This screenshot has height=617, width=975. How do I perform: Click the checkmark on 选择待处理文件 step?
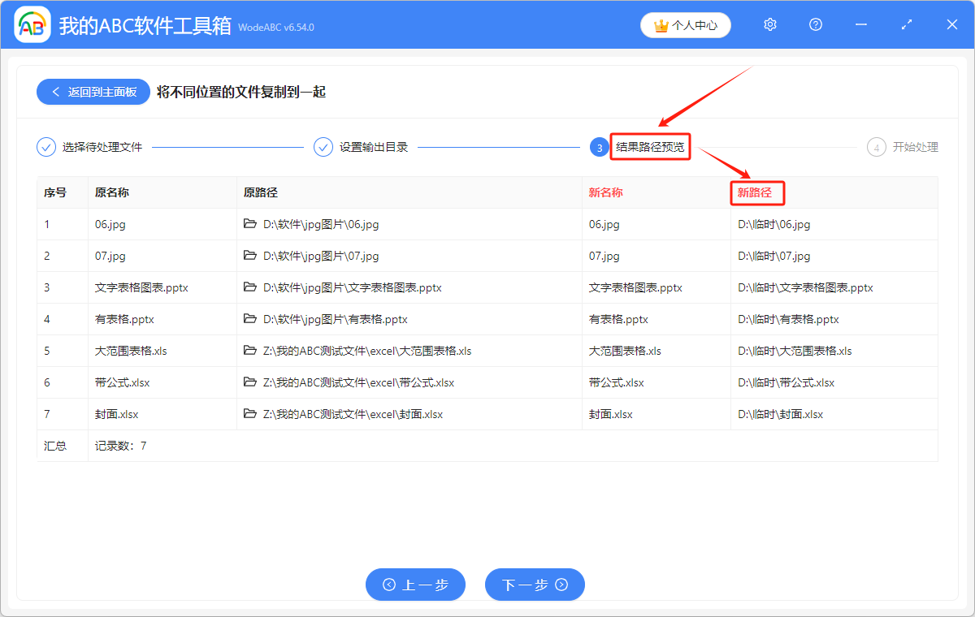tap(45, 147)
